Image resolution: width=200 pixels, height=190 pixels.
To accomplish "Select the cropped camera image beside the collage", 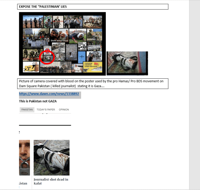I will click(x=127, y=63).
